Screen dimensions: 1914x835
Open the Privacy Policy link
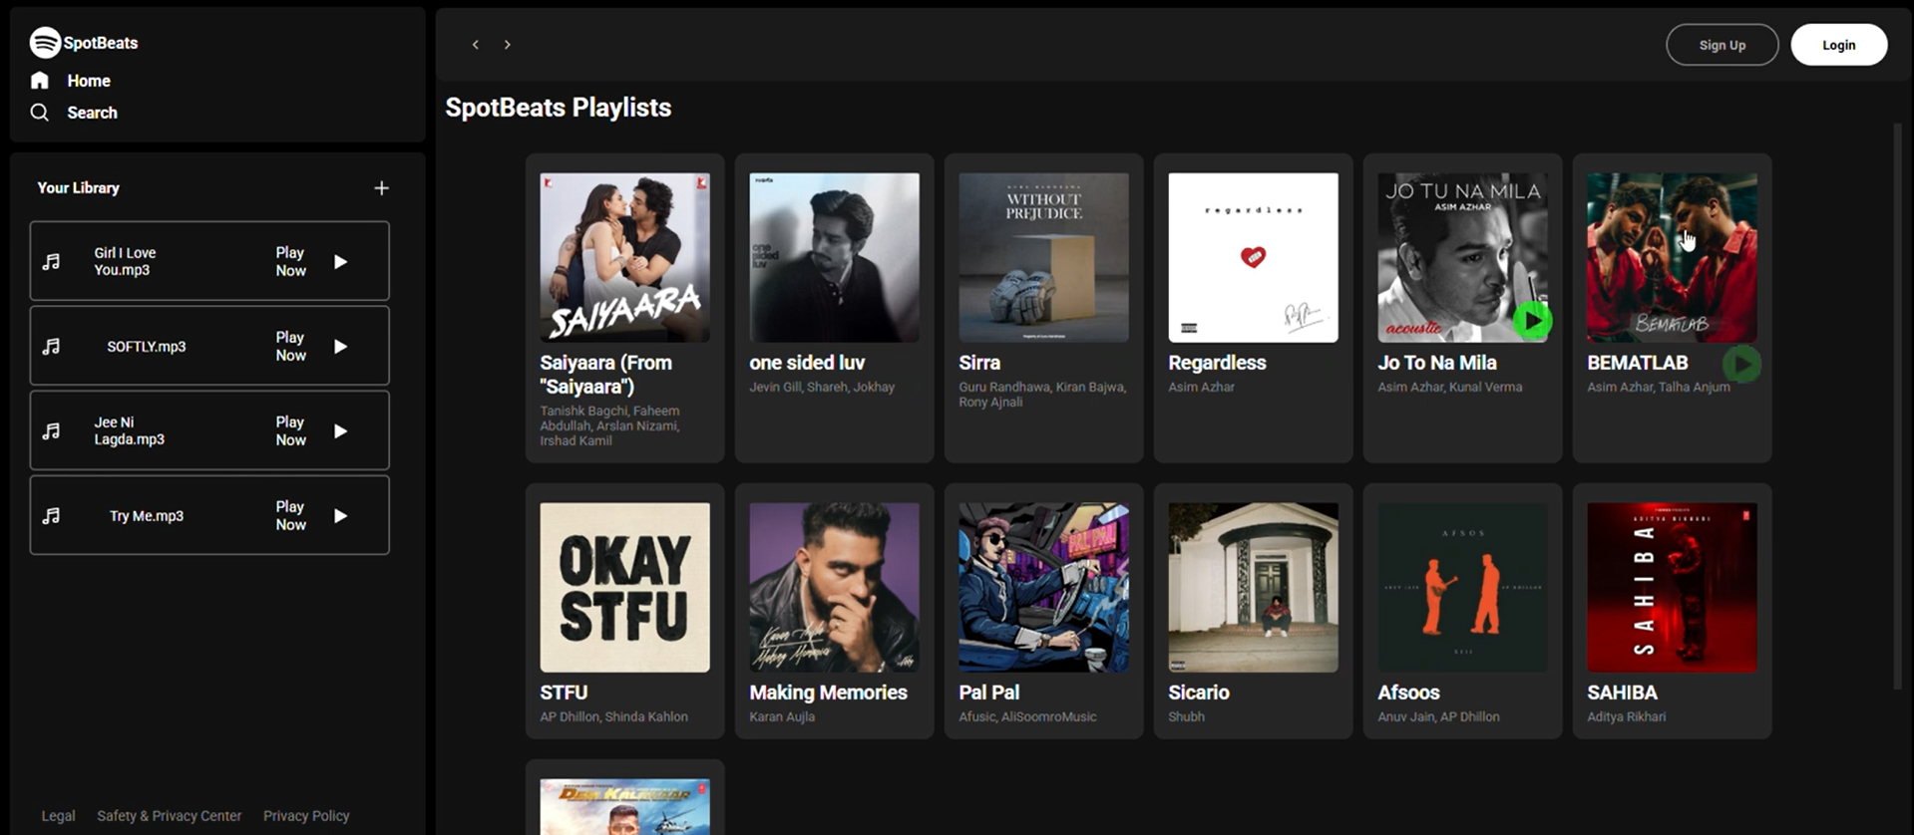coord(306,816)
